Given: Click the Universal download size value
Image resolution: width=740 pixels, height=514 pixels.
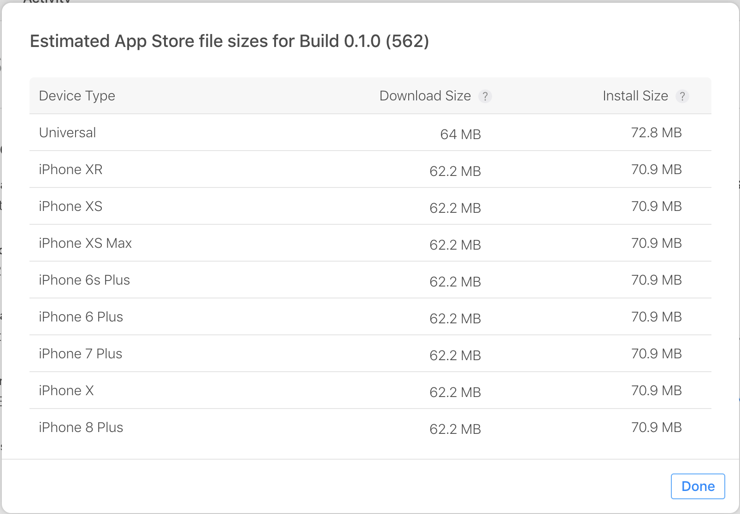Looking at the screenshot, I should pyautogui.click(x=460, y=134).
